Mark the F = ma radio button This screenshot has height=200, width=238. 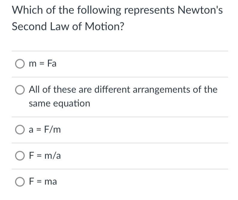pyautogui.click(x=20, y=182)
